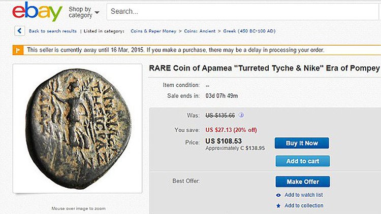
Task: Click the star icon for collection
Action: [x=278, y=206]
